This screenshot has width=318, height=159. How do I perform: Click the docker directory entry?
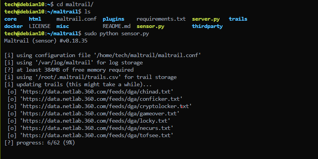tap(13, 26)
